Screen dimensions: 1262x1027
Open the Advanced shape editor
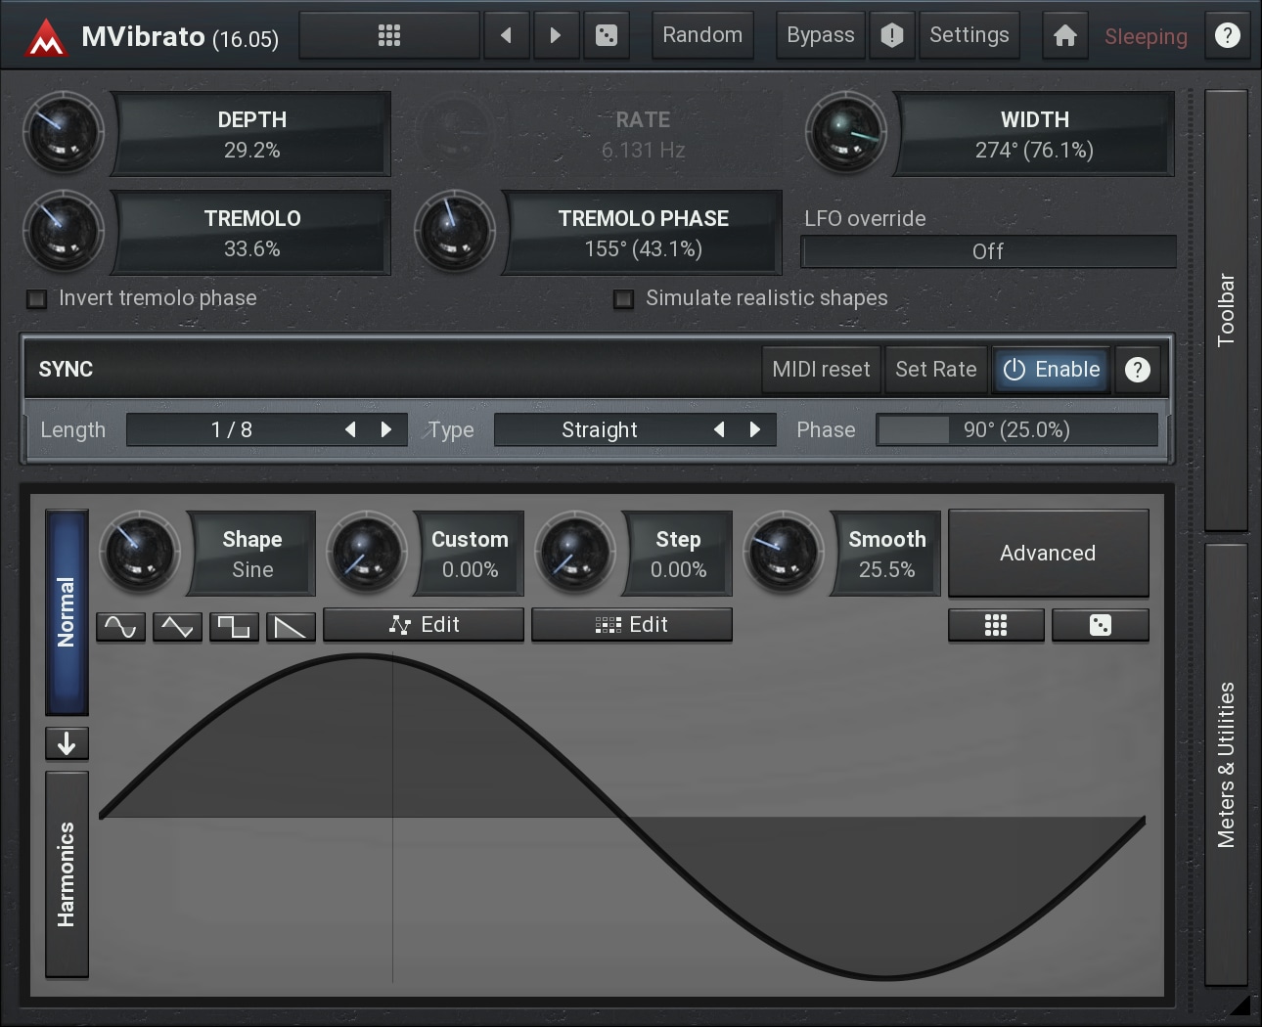tap(1048, 554)
